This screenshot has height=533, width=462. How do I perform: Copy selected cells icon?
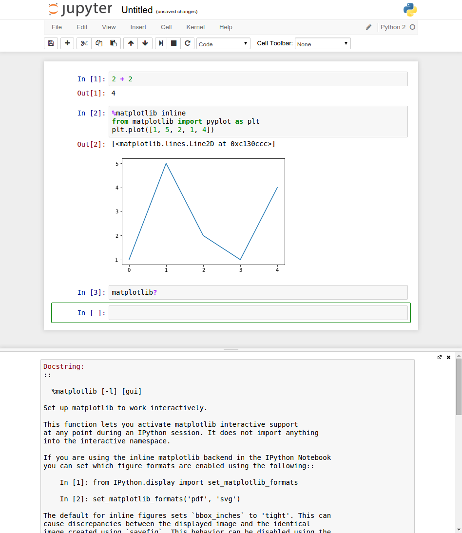(x=99, y=43)
